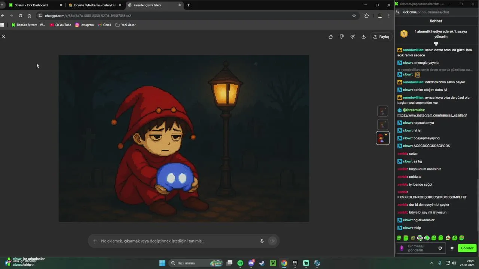The height and width of the screenshot is (269, 479).
Task: Bookmark this page with the star
Action: [x=354, y=16]
